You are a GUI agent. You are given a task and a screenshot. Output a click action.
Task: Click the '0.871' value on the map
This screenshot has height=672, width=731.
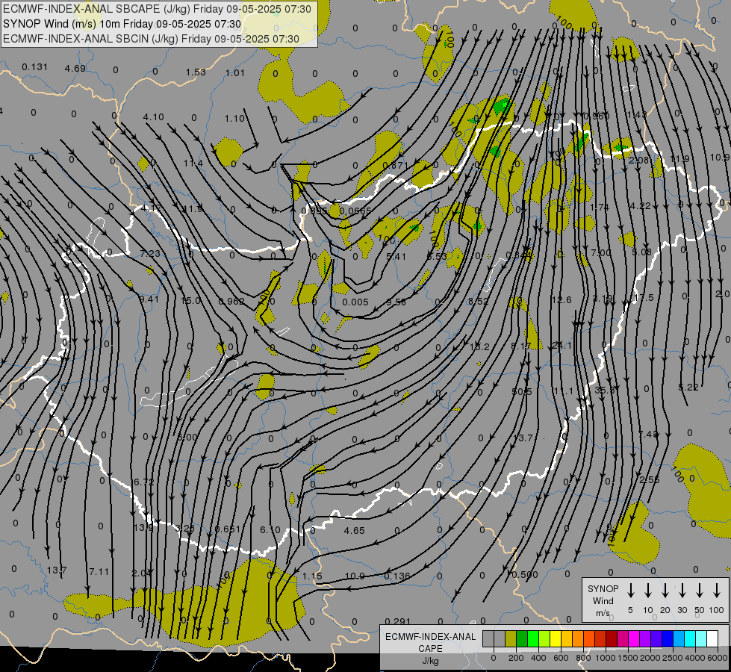tap(395, 165)
